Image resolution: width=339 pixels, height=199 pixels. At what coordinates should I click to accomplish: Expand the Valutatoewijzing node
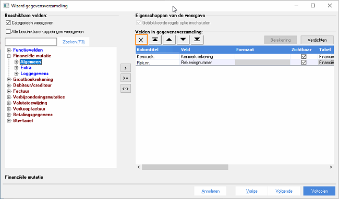[x=9, y=103]
